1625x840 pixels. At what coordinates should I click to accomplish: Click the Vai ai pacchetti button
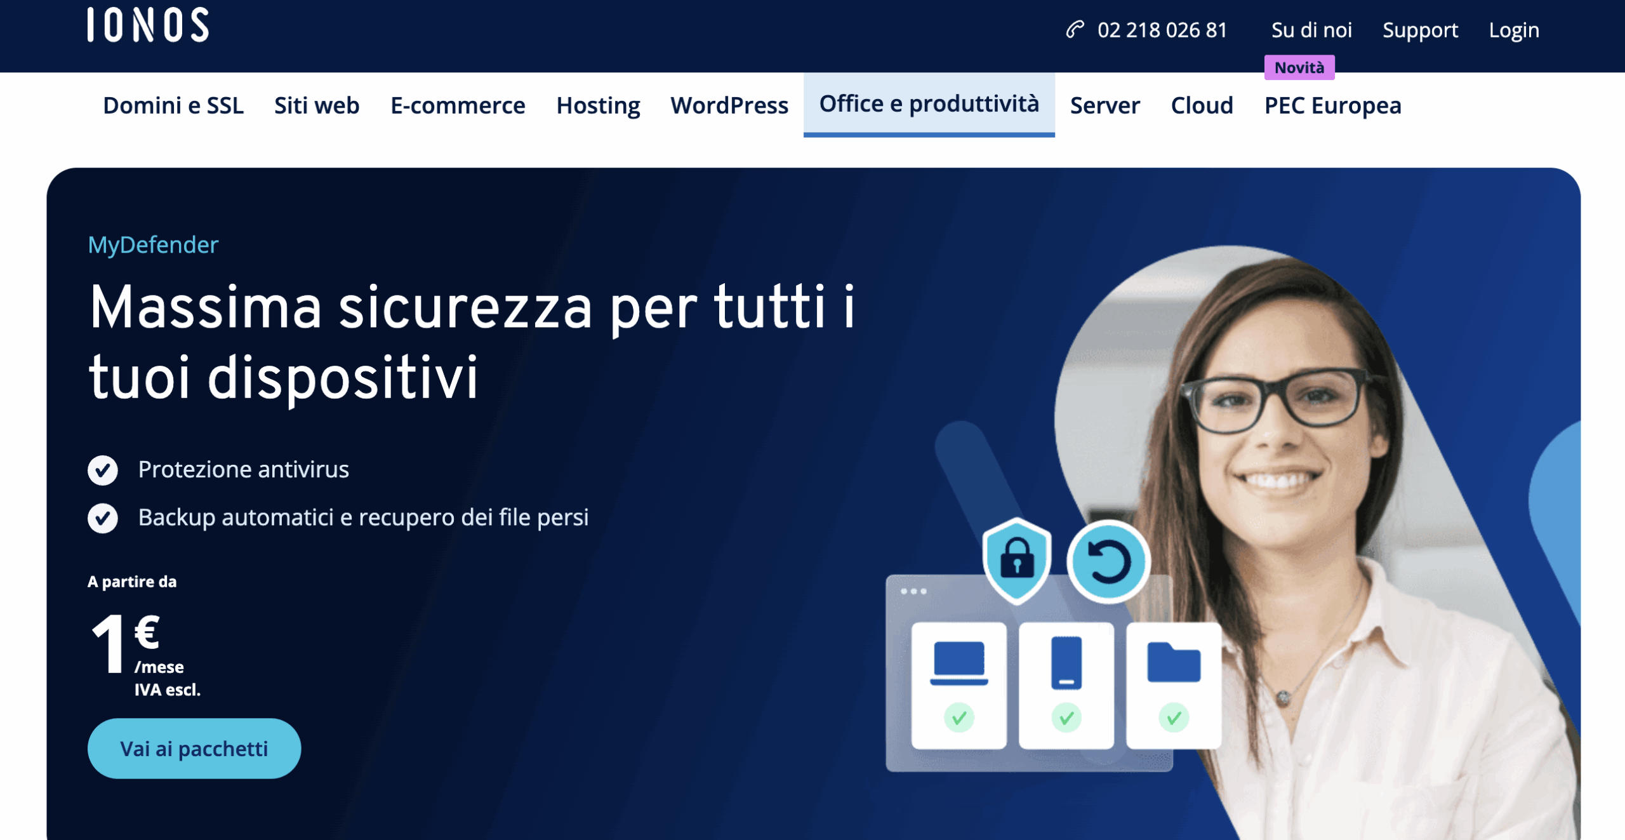pyautogui.click(x=194, y=749)
